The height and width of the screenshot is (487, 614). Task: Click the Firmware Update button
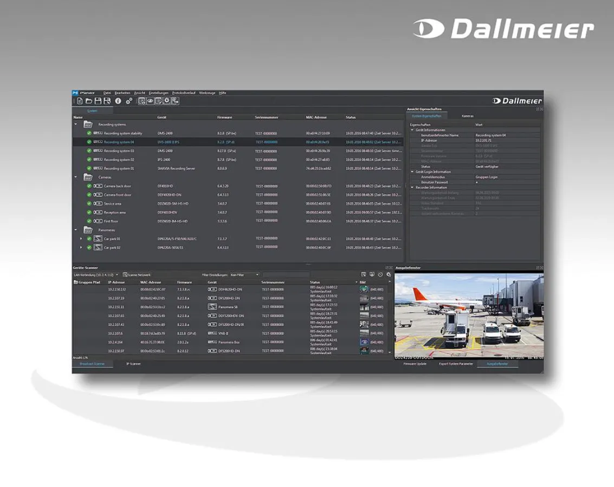416,364
